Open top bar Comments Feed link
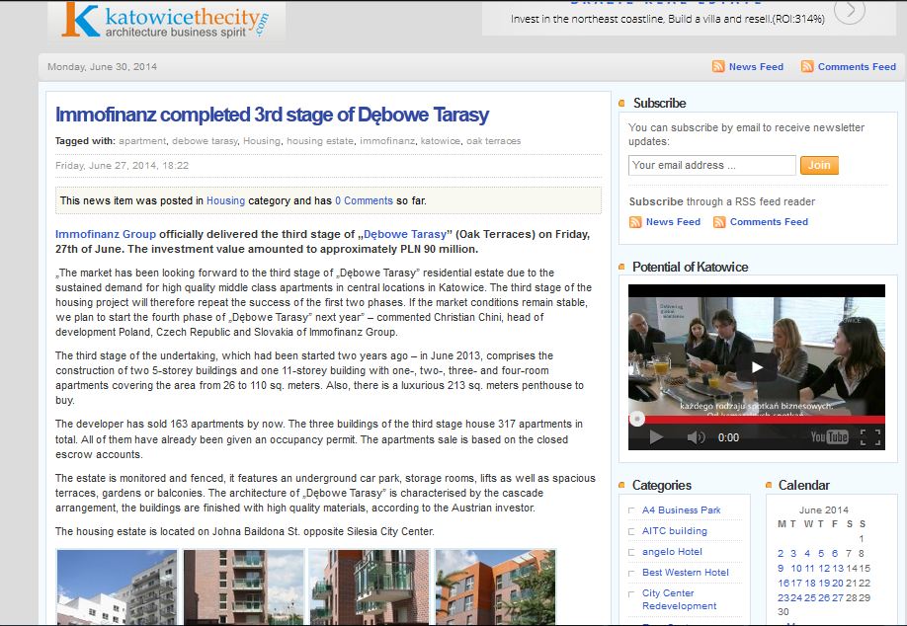 click(857, 67)
